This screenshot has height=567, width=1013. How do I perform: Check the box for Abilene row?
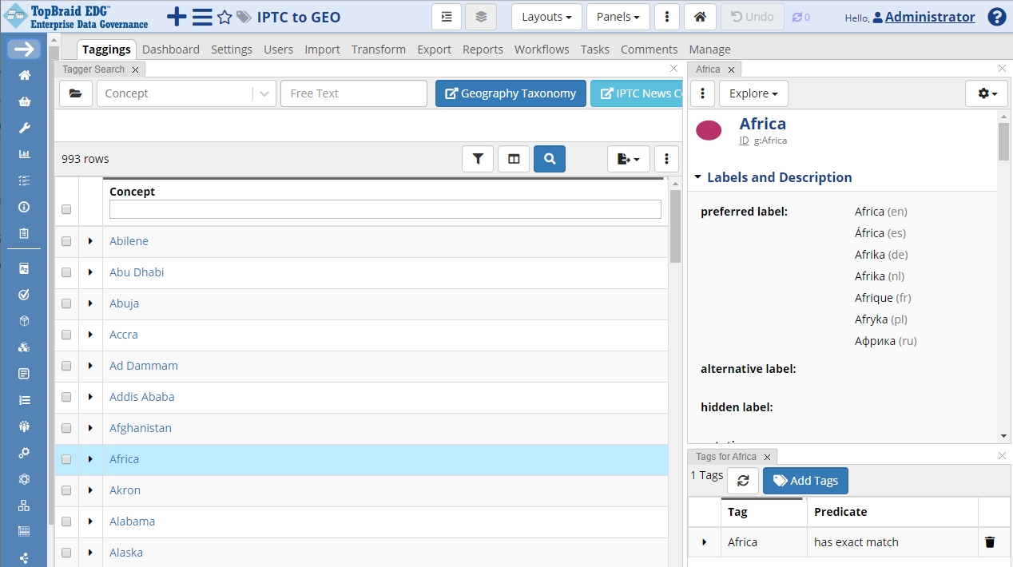66,241
